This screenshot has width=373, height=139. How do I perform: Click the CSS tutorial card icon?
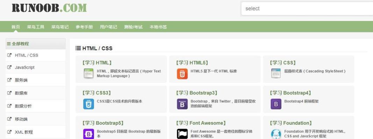click(276, 73)
